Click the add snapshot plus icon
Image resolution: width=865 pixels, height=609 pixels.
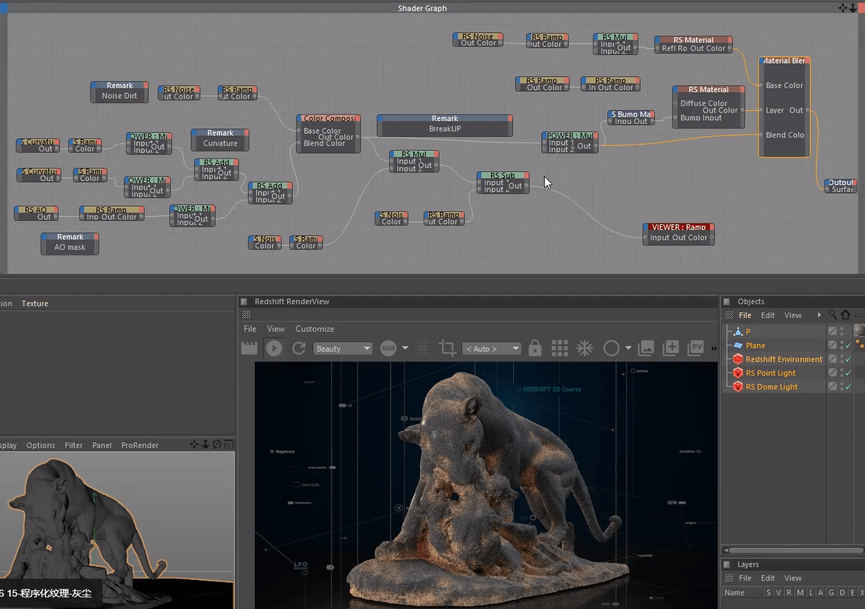point(671,349)
